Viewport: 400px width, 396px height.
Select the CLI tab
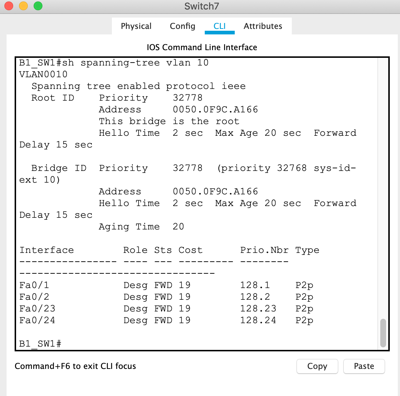click(219, 26)
